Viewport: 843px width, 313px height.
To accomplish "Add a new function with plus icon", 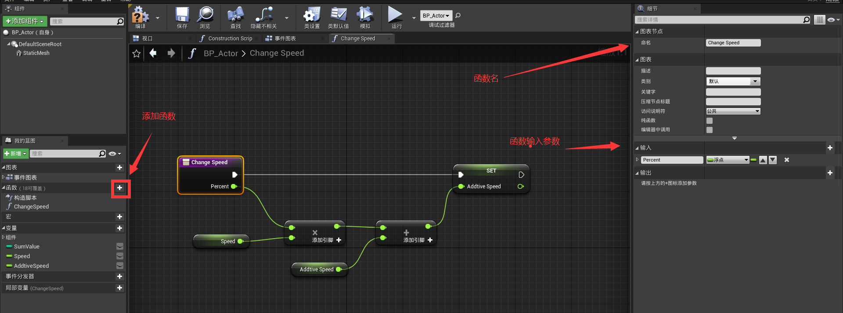I will pyautogui.click(x=119, y=188).
